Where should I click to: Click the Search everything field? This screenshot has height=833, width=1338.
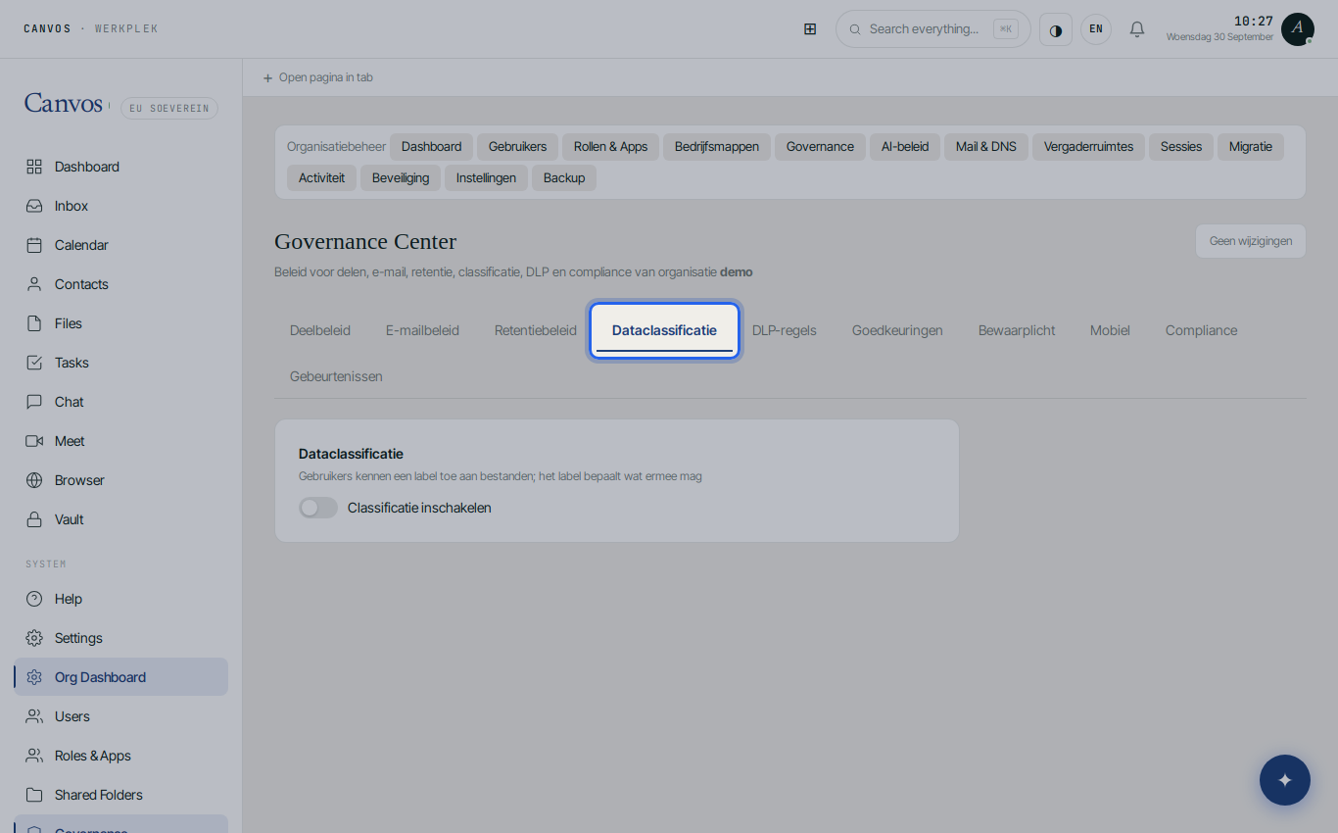pos(932,29)
